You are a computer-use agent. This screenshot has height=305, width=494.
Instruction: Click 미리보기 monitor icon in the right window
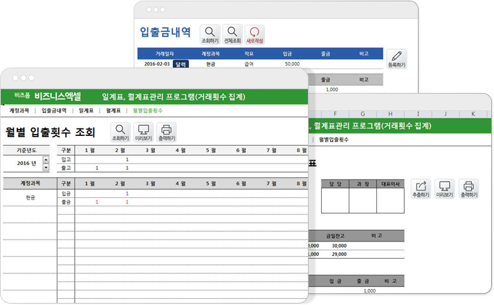(x=444, y=188)
